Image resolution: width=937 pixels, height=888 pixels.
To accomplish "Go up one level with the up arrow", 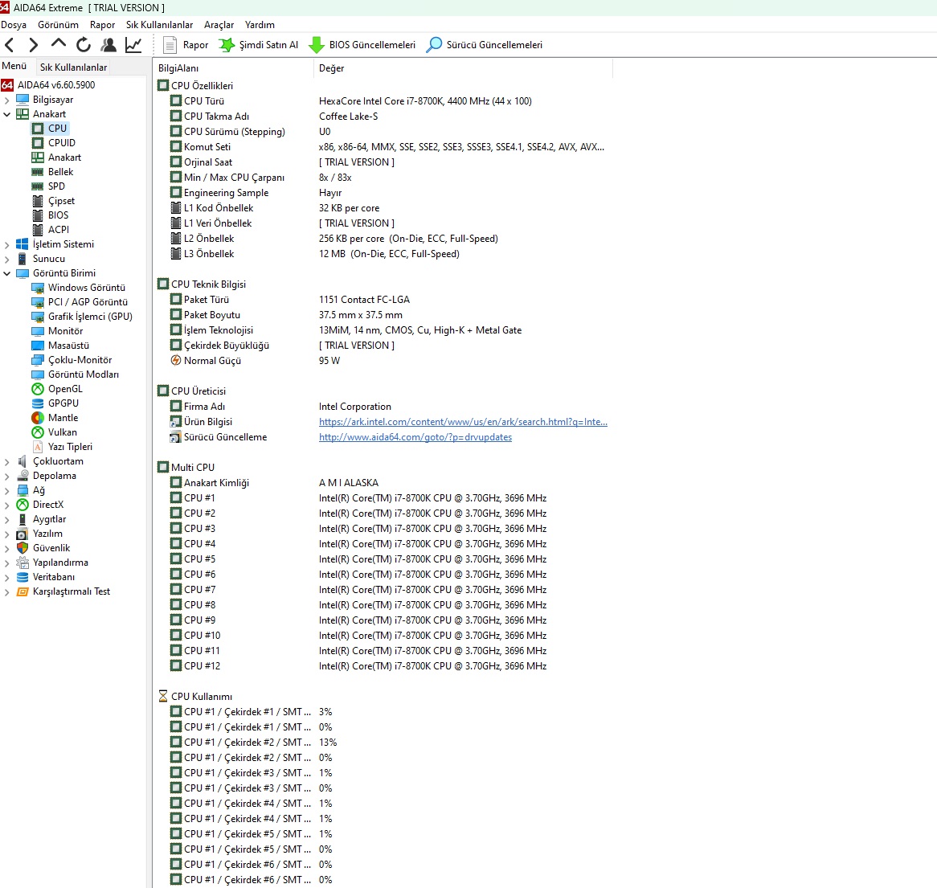I will point(59,43).
